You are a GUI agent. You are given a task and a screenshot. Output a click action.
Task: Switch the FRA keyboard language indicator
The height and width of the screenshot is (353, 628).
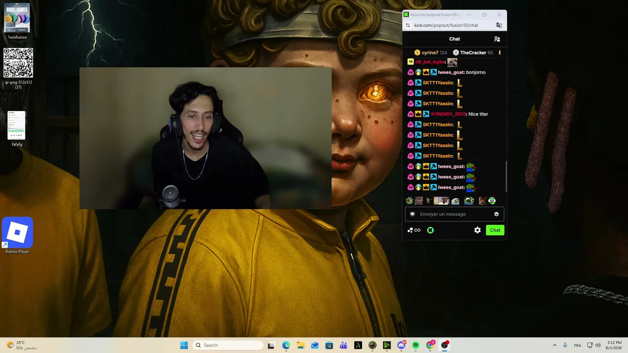pyautogui.click(x=577, y=345)
